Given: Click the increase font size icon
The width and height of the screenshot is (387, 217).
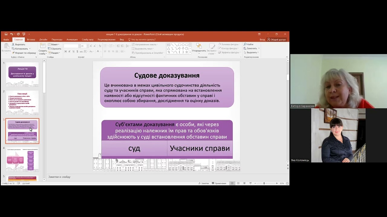Looking at the screenshot, I should click(x=91, y=46).
